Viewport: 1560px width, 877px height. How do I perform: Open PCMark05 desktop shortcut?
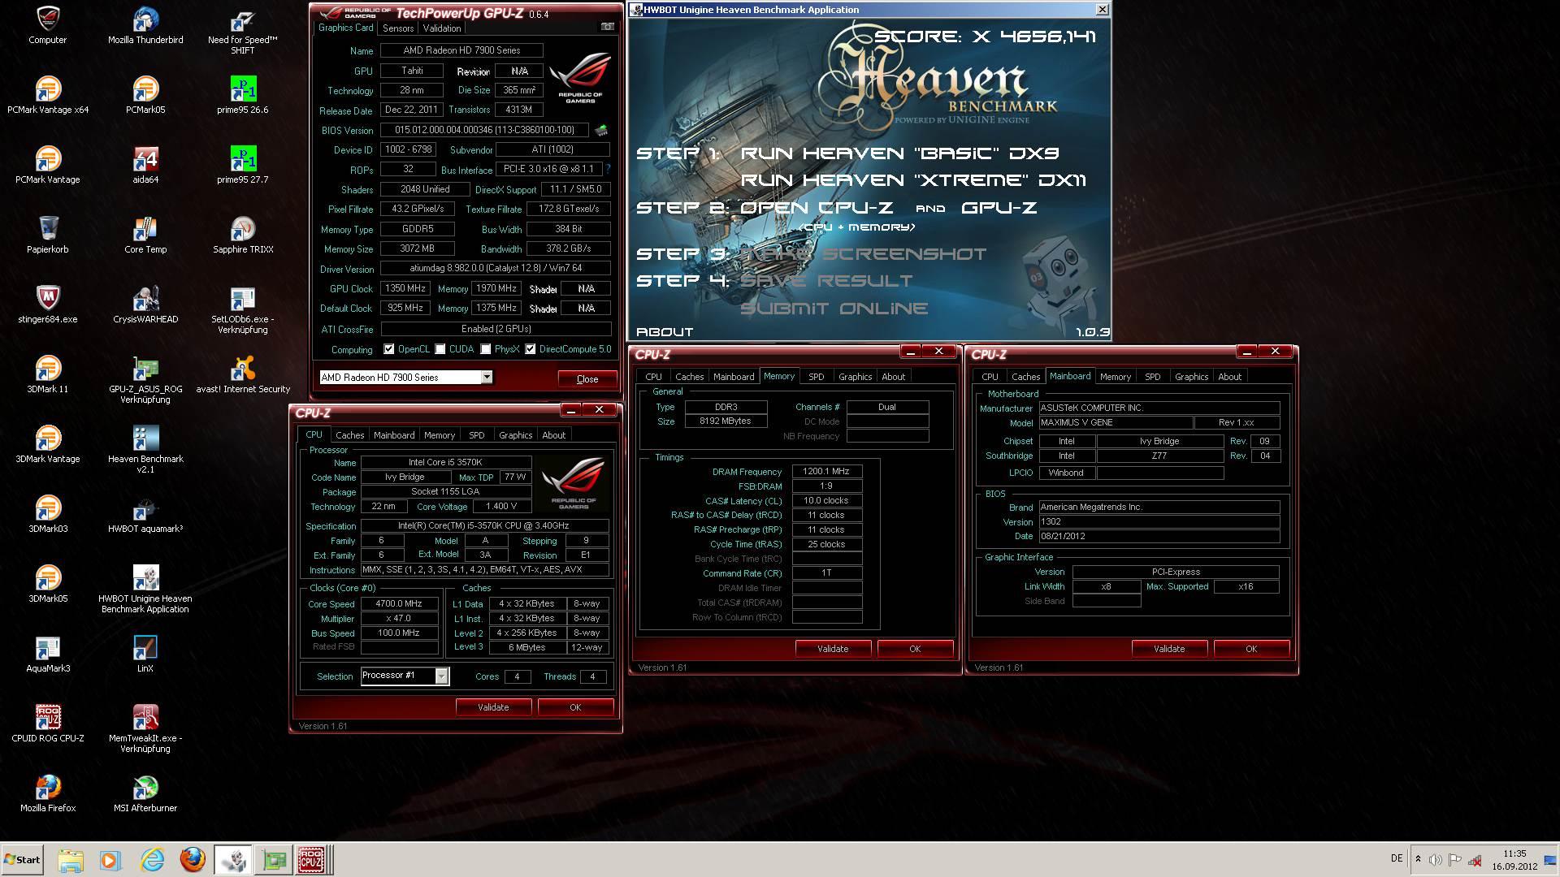(x=145, y=95)
